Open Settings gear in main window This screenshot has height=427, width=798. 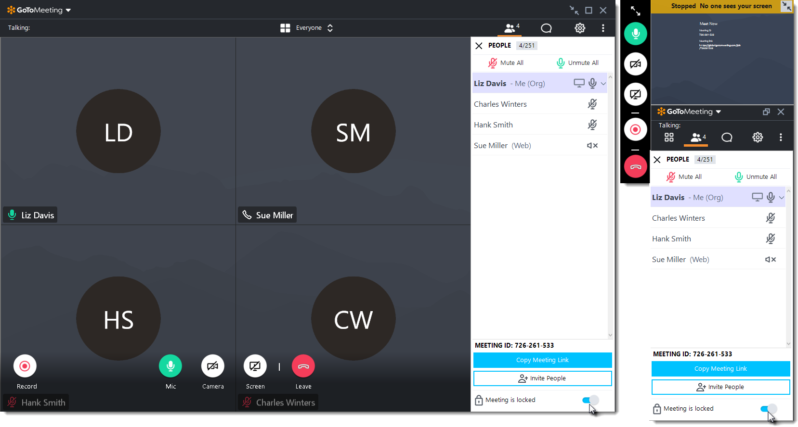click(580, 28)
